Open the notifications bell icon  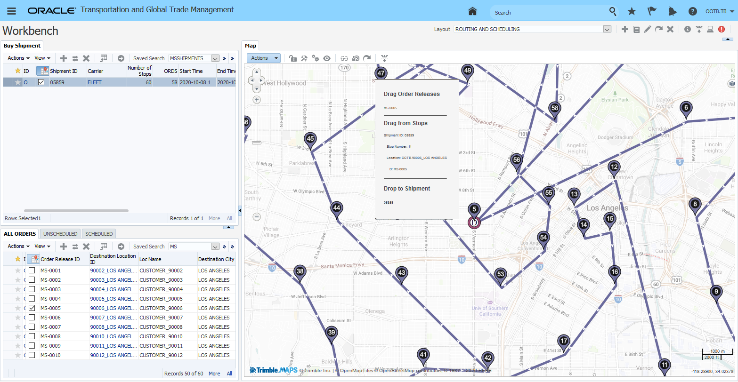click(x=672, y=11)
